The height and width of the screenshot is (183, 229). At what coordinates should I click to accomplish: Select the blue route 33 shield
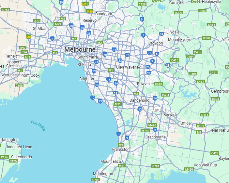[100, 101]
